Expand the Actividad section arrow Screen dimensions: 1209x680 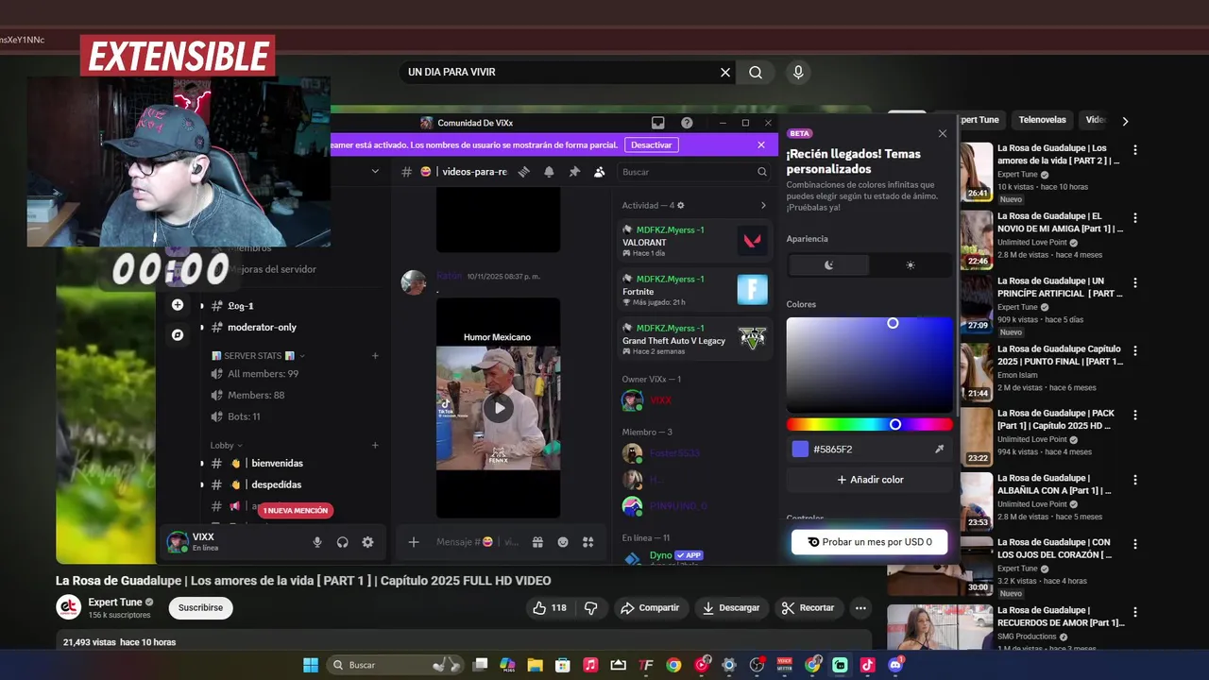pyautogui.click(x=763, y=205)
